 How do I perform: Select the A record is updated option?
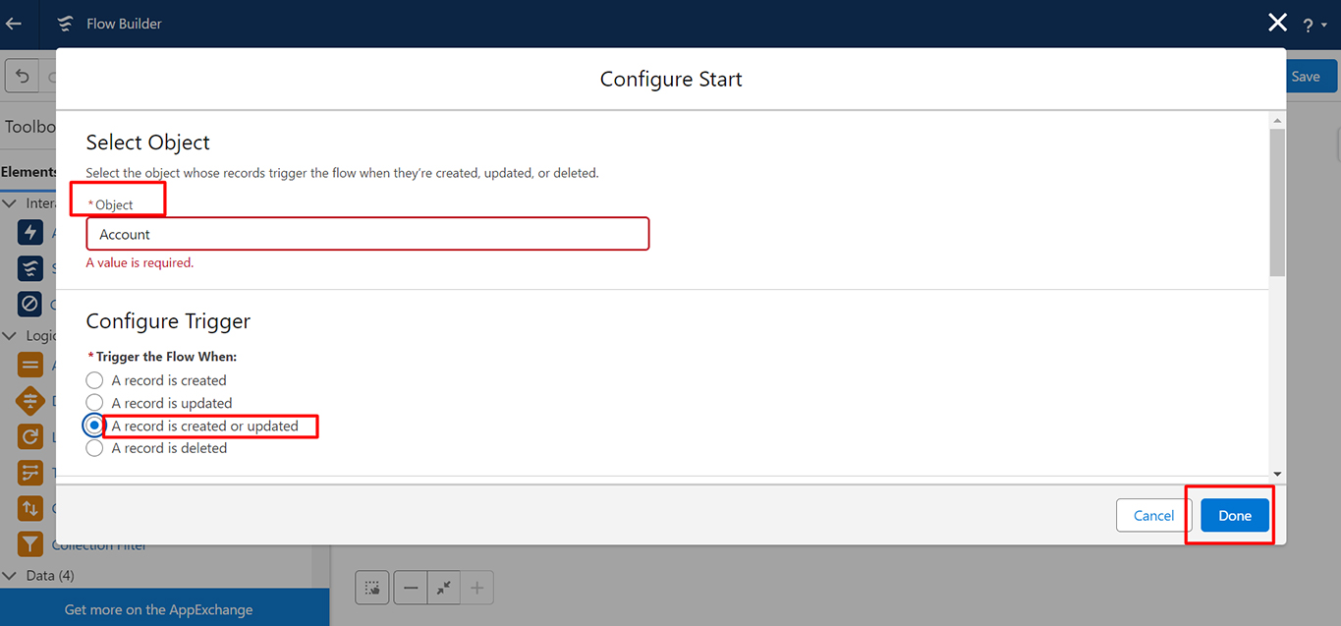(x=94, y=403)
